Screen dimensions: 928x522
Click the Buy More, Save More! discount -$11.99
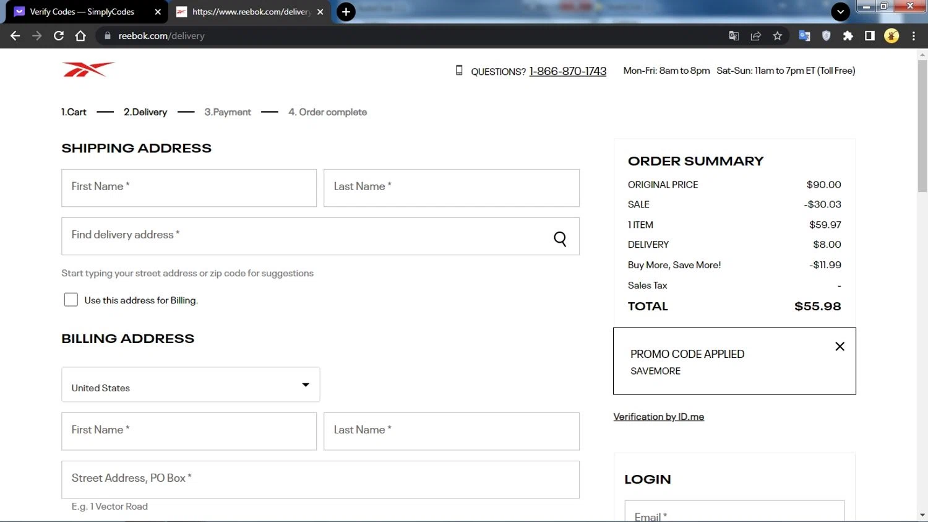click(x=825, y=265)
